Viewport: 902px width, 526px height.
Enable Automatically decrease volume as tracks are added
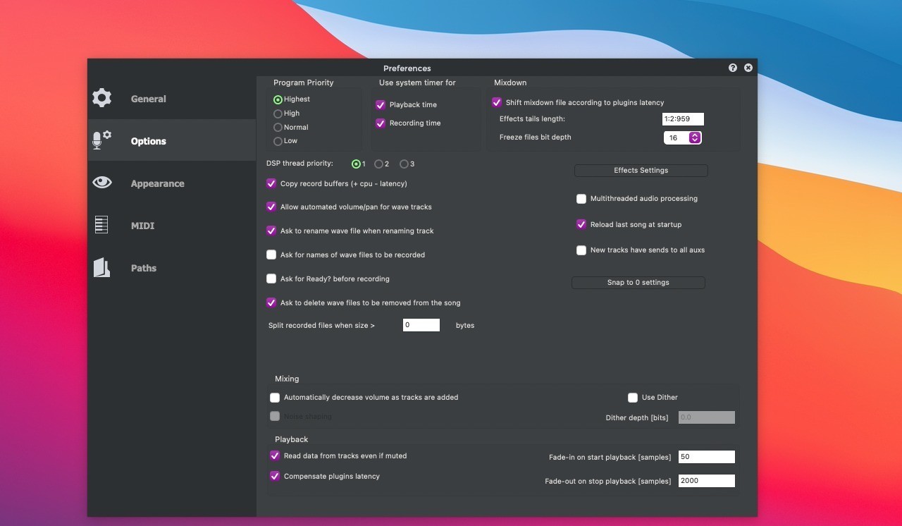(275, 398)
